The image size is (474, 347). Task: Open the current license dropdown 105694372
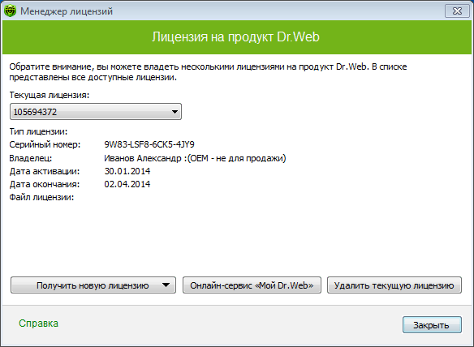coord(96,112)
